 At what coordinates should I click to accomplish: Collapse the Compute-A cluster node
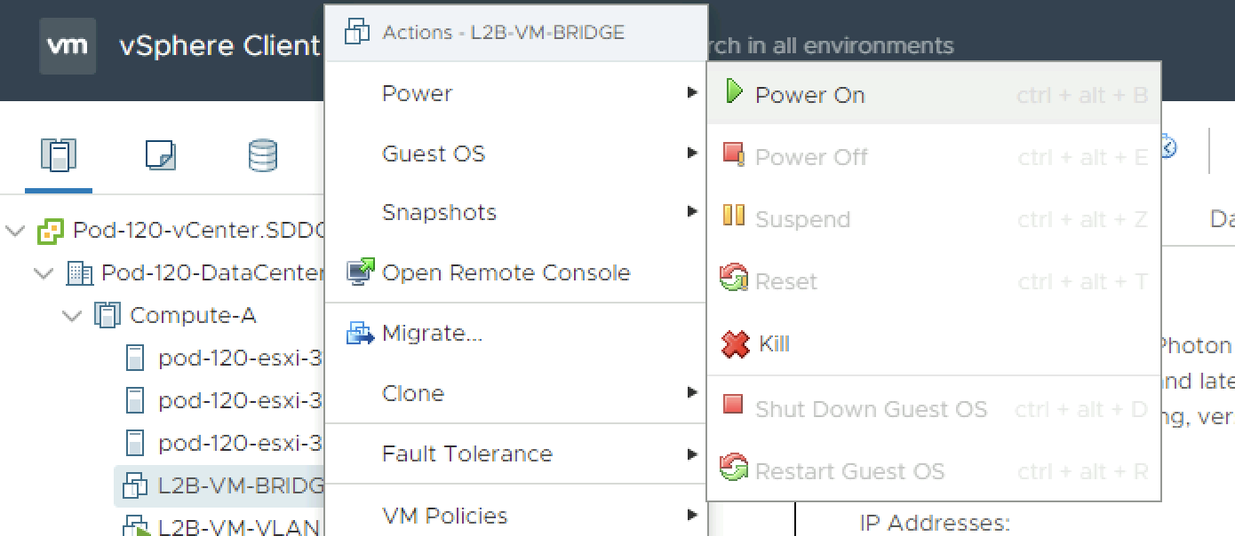point(72,315)
